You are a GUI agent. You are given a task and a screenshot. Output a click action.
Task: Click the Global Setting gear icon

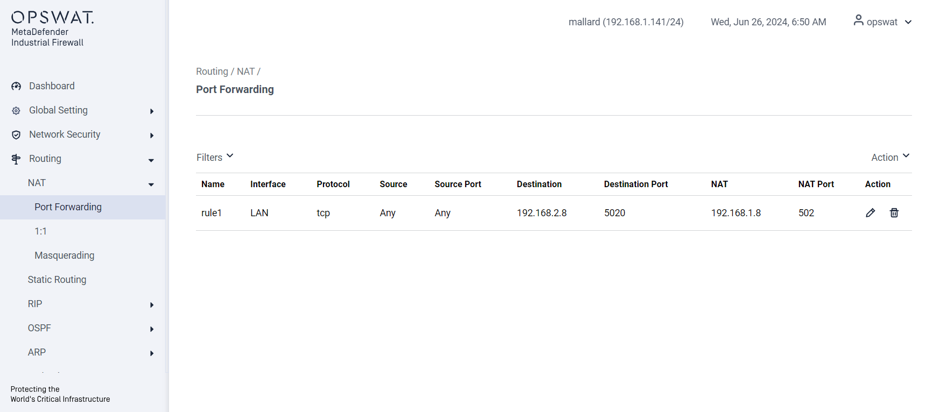coord(16,110)
